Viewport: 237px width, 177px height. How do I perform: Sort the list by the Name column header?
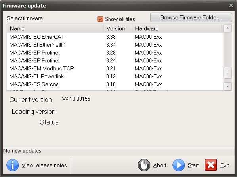(x=55, y=28)
